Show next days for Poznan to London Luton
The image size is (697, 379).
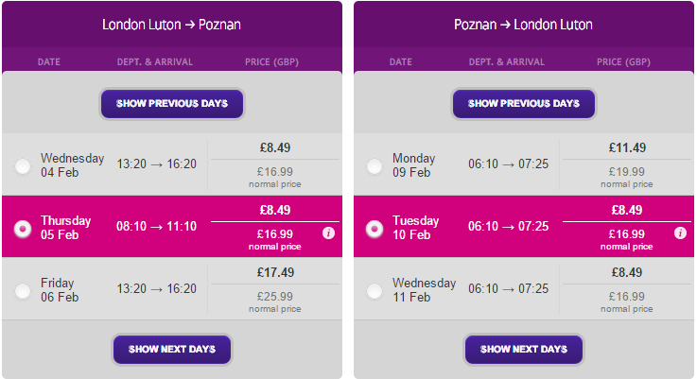524,350
